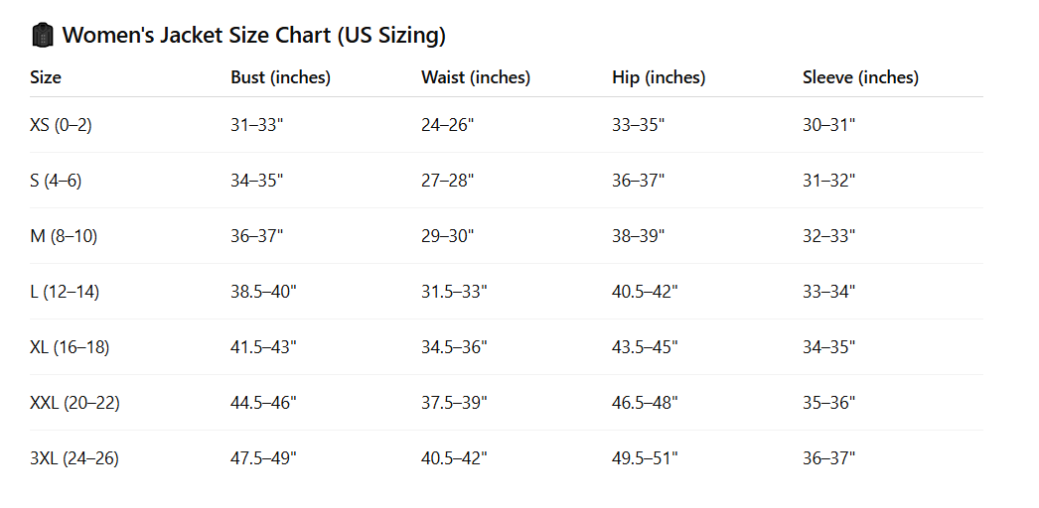Select the XS (0–2) size row label
The image size is (1039, 508).
pos(61,125)
